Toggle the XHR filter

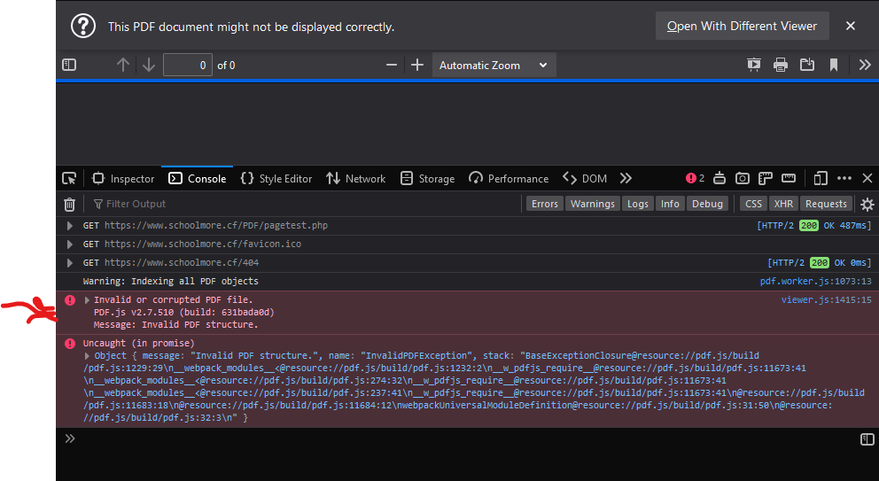click(782, 204)
